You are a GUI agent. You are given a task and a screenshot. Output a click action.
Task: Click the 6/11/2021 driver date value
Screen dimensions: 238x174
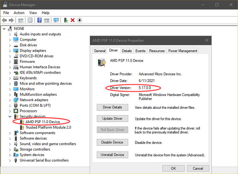[x=147, y=81]
